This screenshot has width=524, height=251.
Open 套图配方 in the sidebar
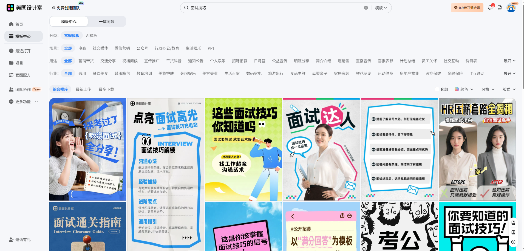coord(23,75)
